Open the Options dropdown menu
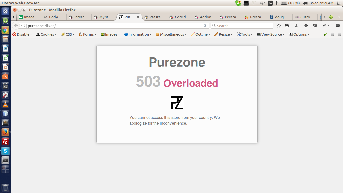The image size is (343, 193). tap(299, 34)
